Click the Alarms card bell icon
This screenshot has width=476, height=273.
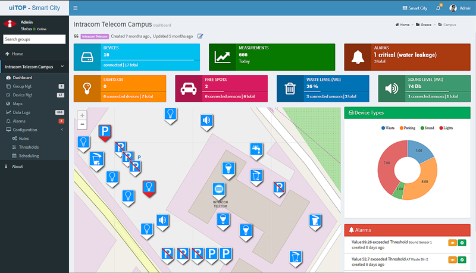pyautogui.click(x=358, y=57)
